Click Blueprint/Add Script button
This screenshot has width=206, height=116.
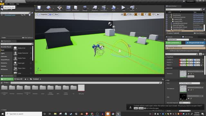point(195,43)
